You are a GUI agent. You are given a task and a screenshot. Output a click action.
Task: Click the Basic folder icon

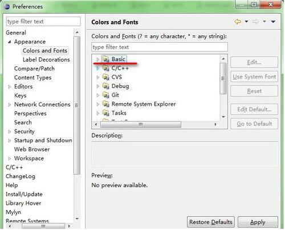pos(106,59)
